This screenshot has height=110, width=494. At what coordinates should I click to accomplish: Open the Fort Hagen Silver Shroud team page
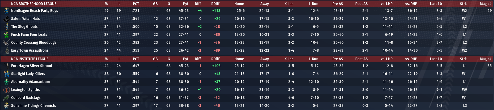pyautogui.click(x=31, y=66)
